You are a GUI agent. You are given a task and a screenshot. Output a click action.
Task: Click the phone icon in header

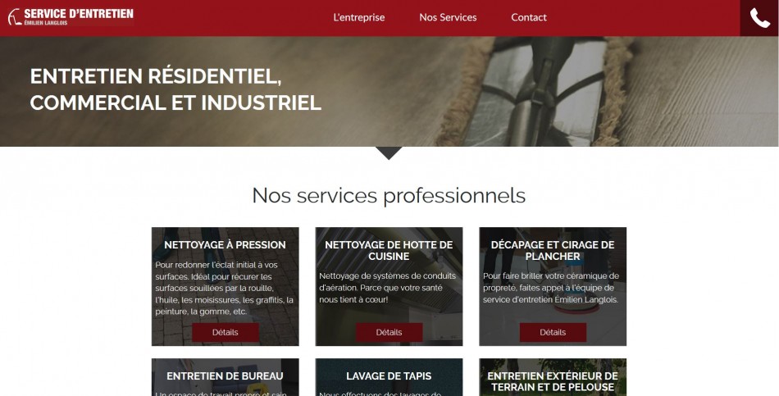pyautogui.click(x=759, y=18)
